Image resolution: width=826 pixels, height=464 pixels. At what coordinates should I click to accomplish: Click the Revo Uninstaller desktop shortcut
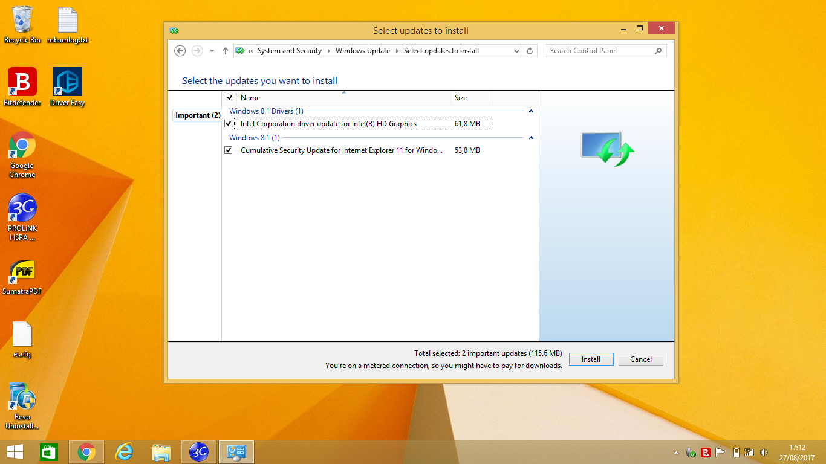pos(22,406)
